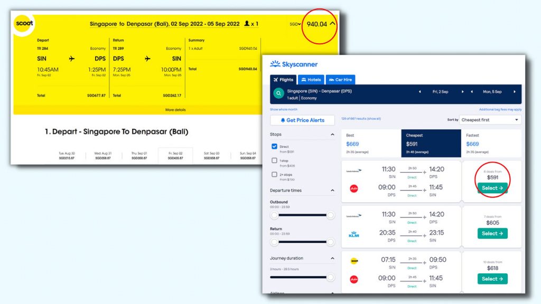Select the Best $669 sorting tab

coord(371,144)
